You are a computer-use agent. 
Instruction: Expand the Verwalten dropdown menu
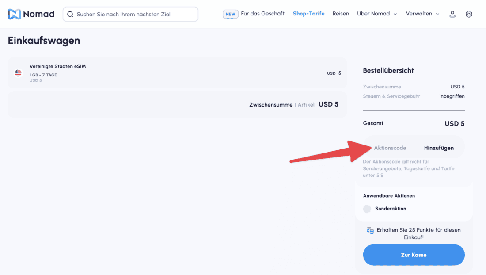point(422,14)
